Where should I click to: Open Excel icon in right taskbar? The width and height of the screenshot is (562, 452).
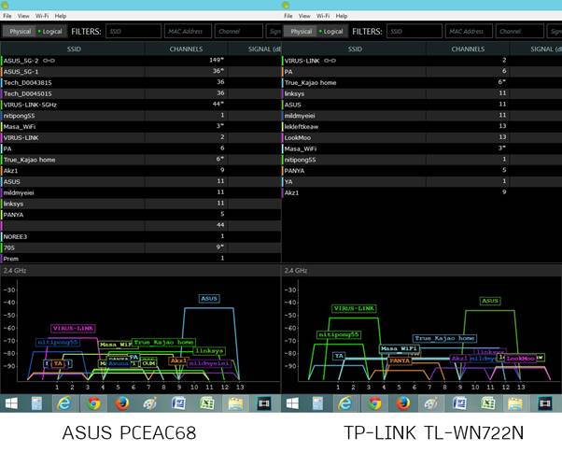(488, 403)
